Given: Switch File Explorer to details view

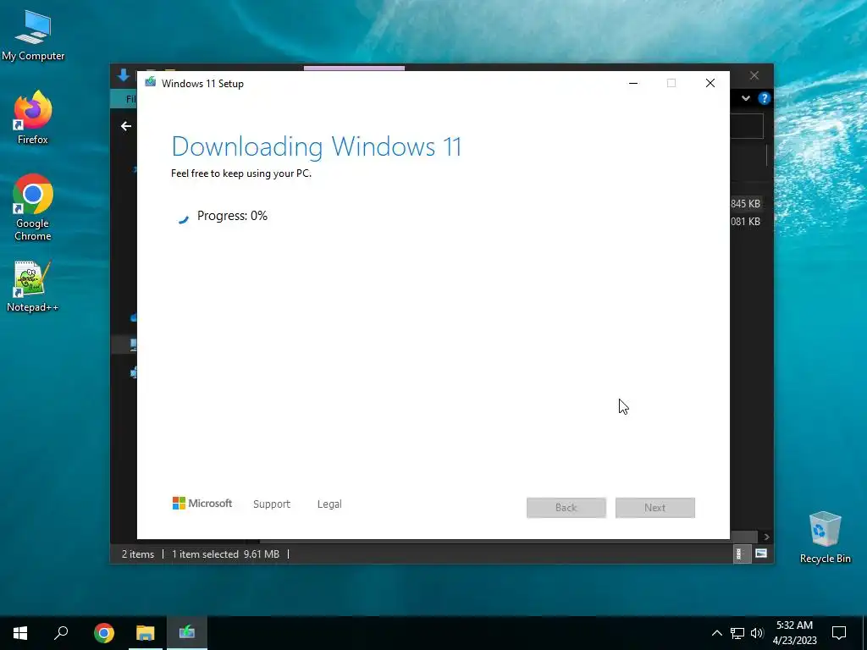Looking at the screenshot, I should coord(740,554).
